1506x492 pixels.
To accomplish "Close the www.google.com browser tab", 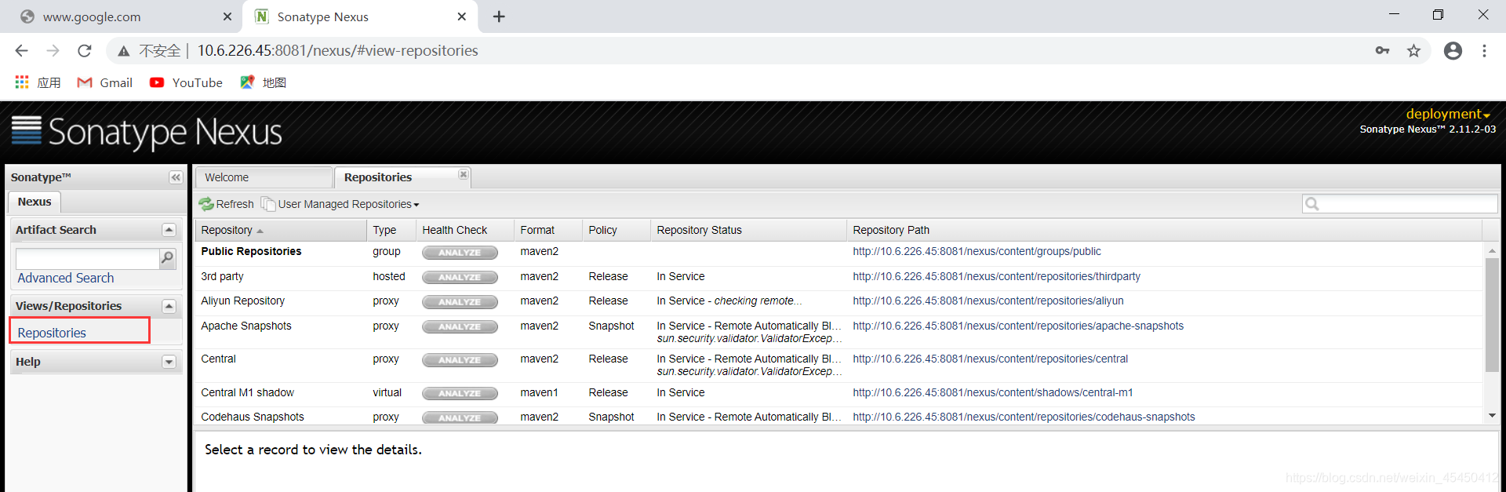I will point(227,16).
